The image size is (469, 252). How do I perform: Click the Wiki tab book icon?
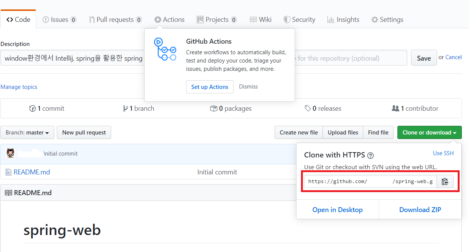coord(253,20)
